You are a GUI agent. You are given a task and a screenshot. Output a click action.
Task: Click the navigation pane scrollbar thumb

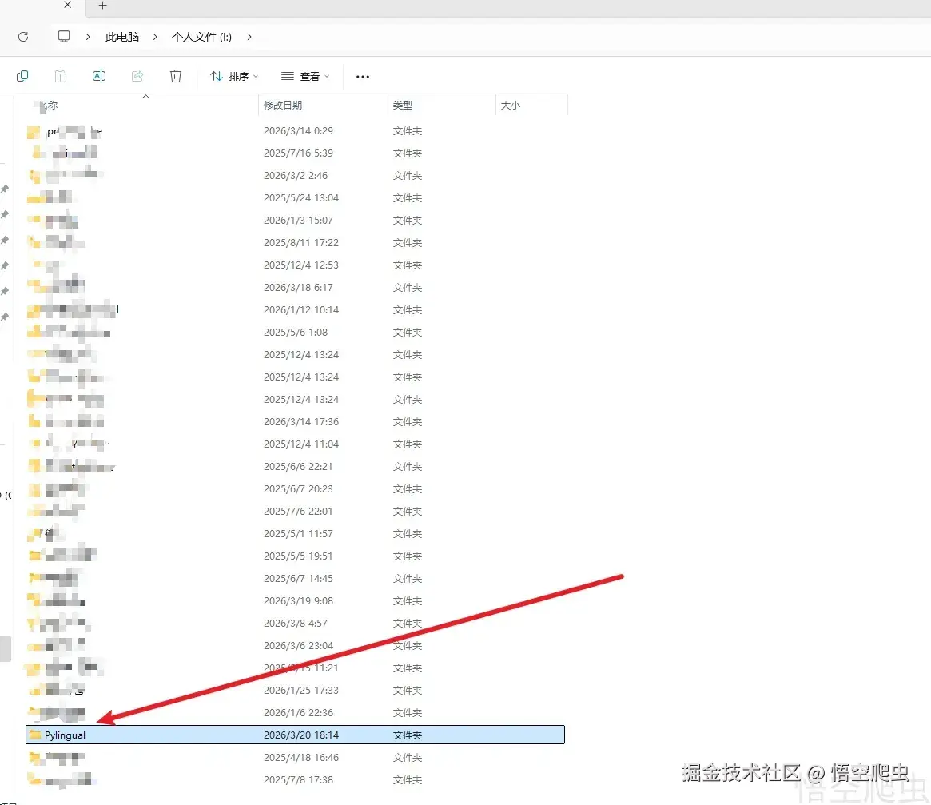[6, 649]
